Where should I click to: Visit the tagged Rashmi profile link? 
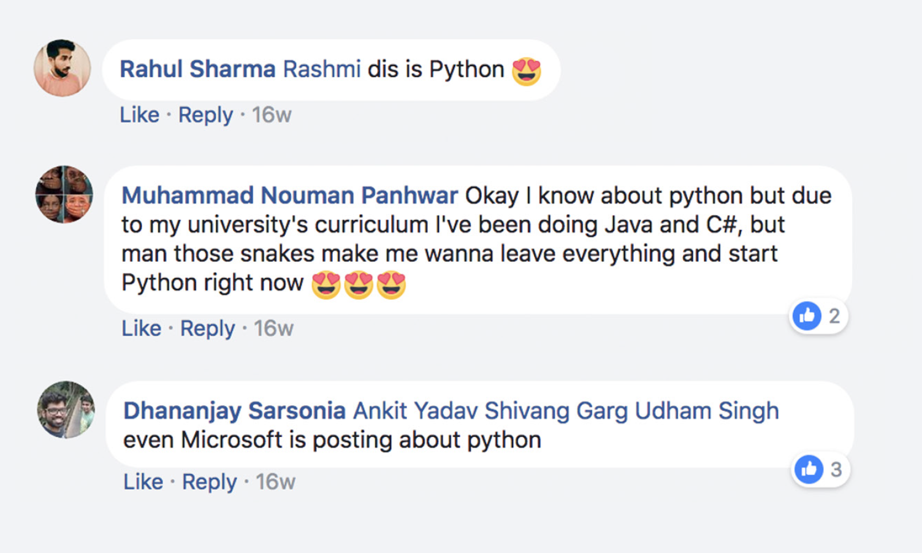[321, 69]
